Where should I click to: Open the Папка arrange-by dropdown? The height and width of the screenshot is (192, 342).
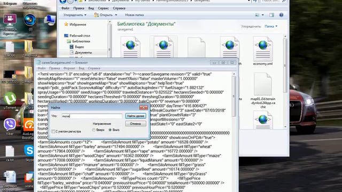click(x=271, y=26)
